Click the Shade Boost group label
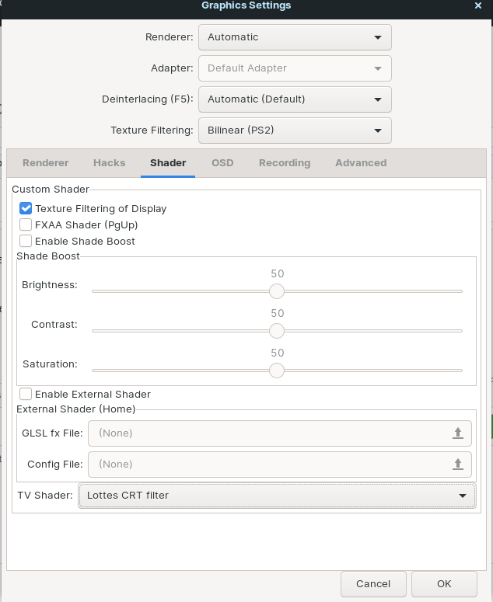This screenshot has width=493, height=602. (x=48, y=256)
